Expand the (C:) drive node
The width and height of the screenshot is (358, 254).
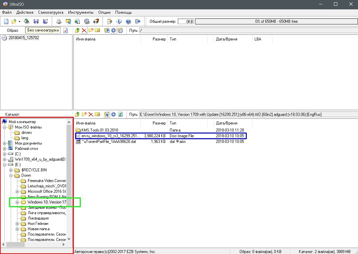(x=5, y=154)
